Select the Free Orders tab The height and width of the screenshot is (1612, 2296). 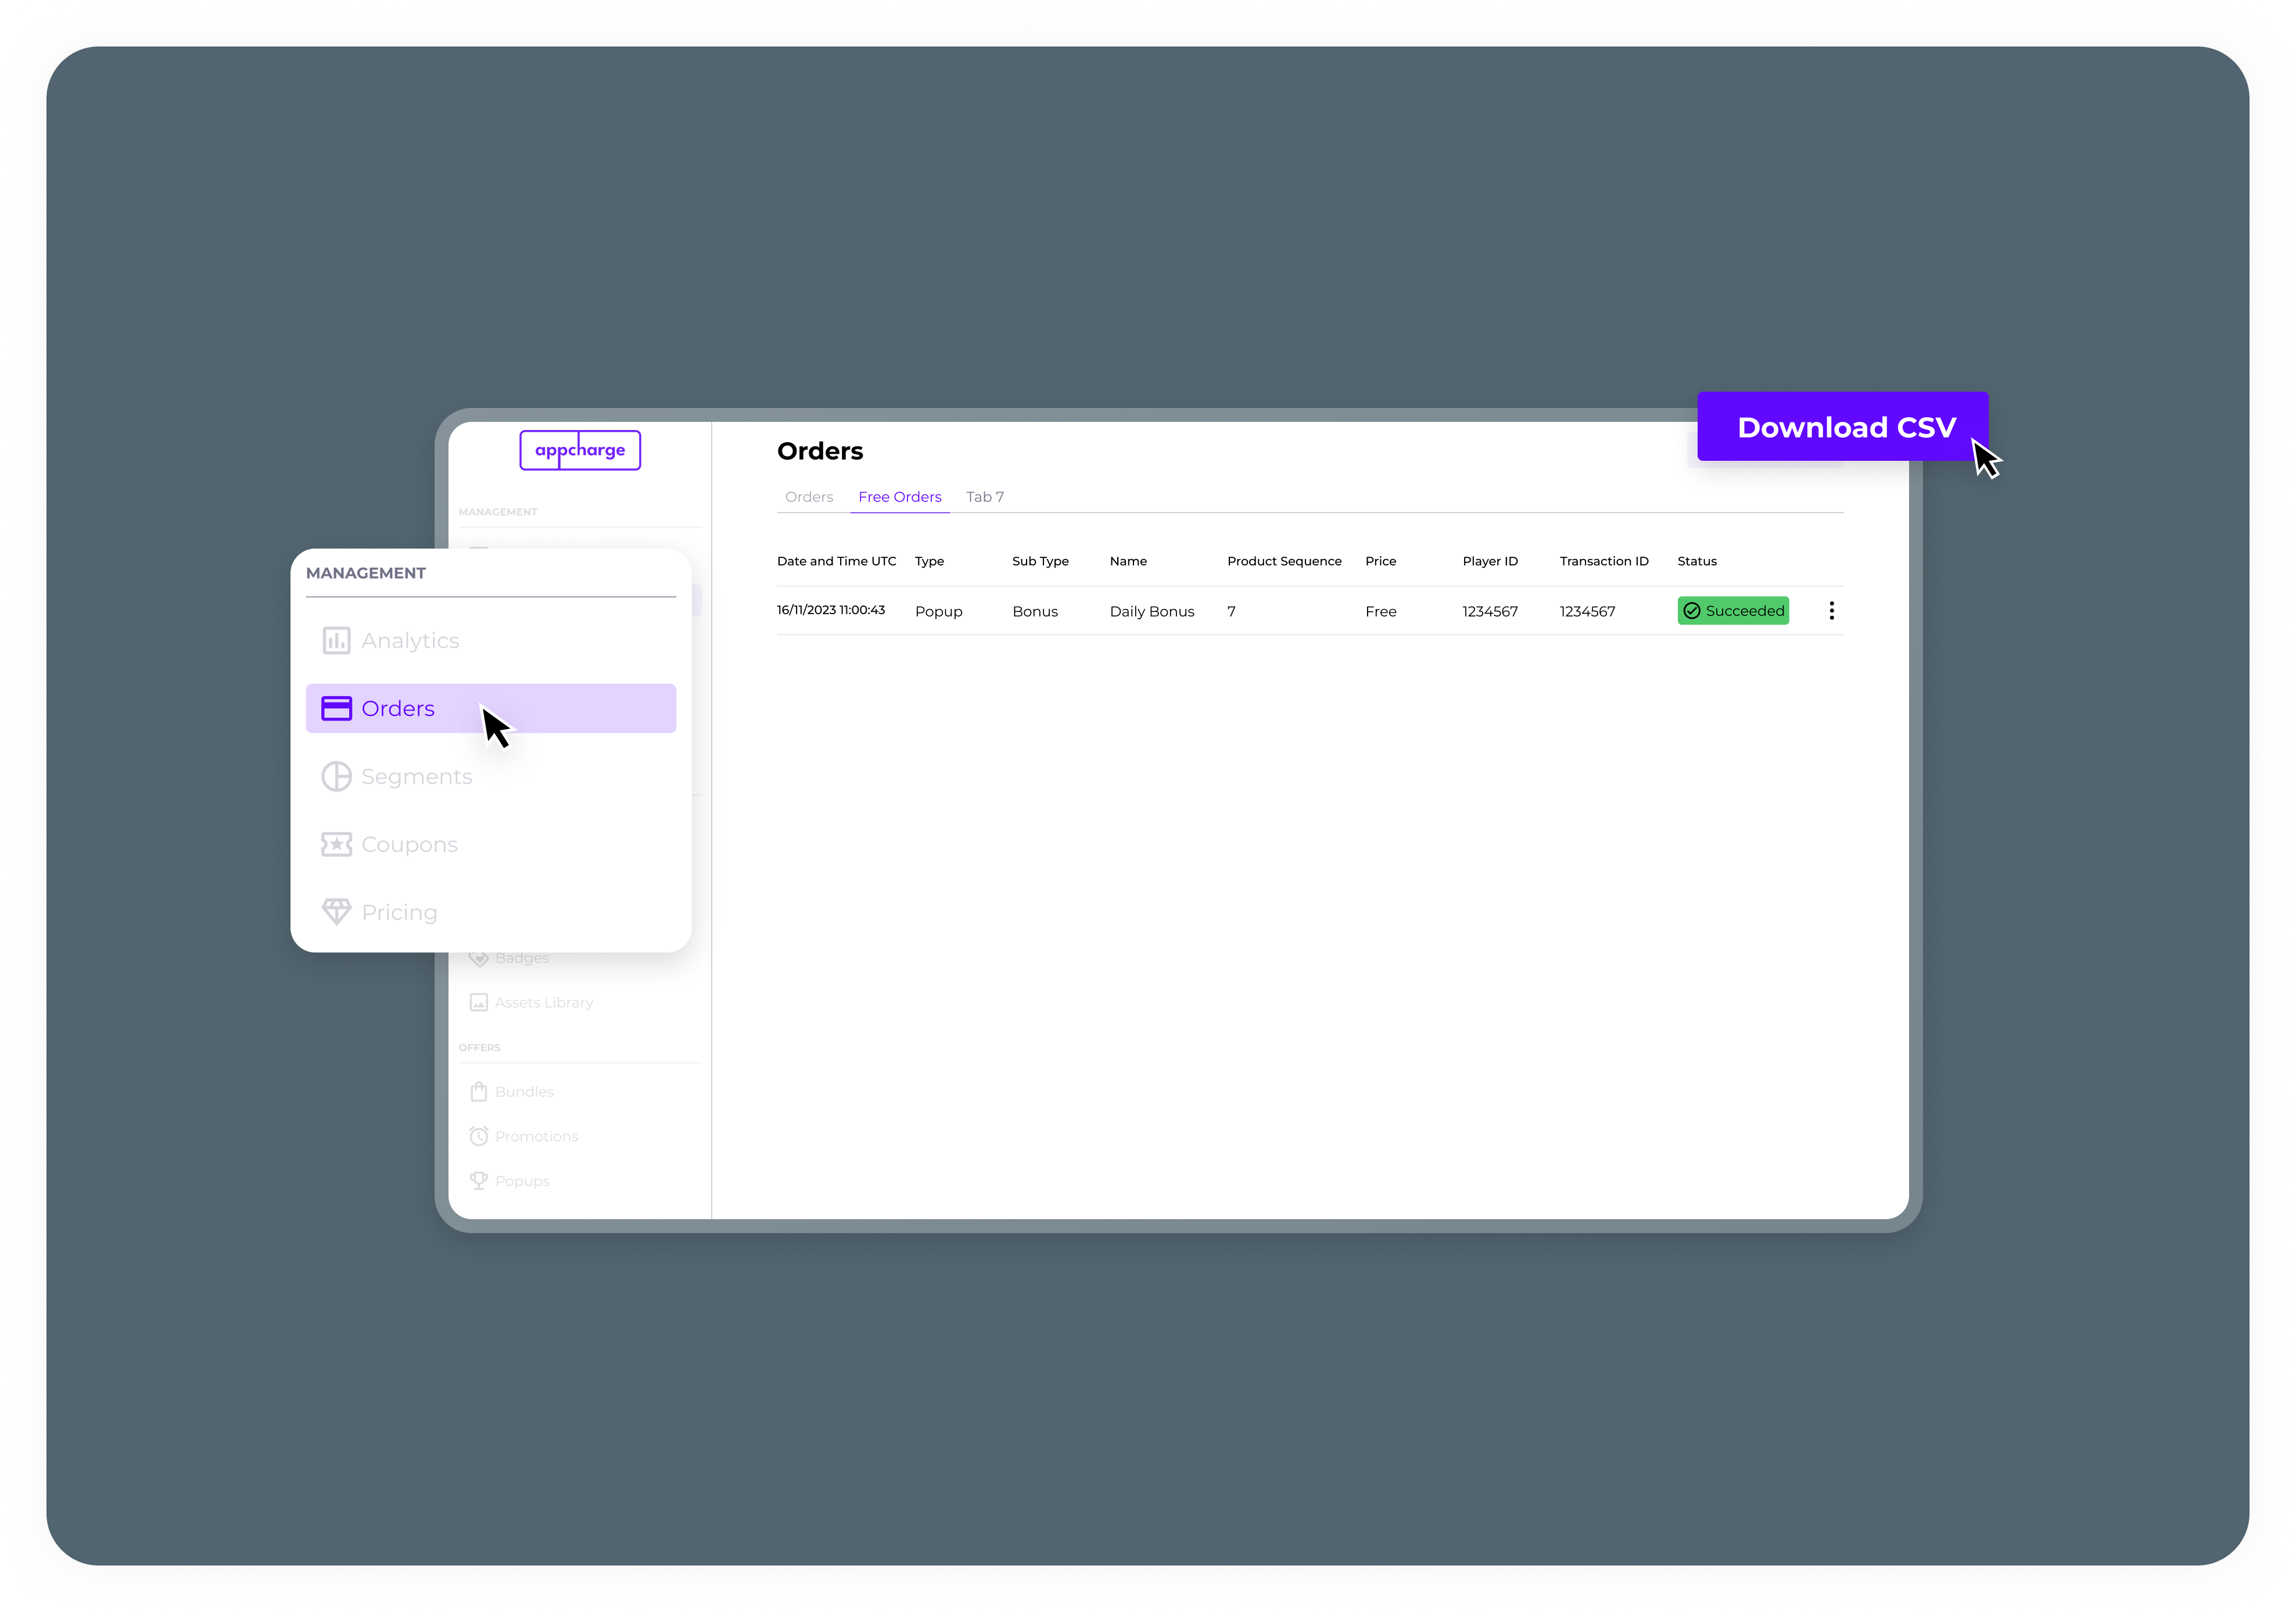pyautogui.click(x=899, y=497)
